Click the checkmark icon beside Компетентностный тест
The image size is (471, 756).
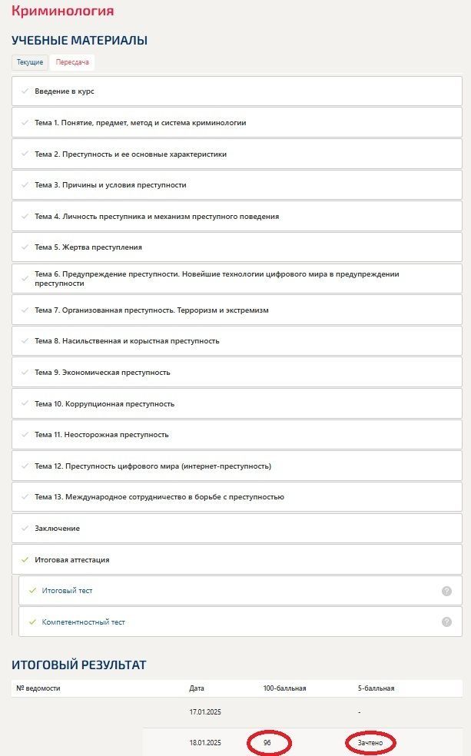[33, 622]
